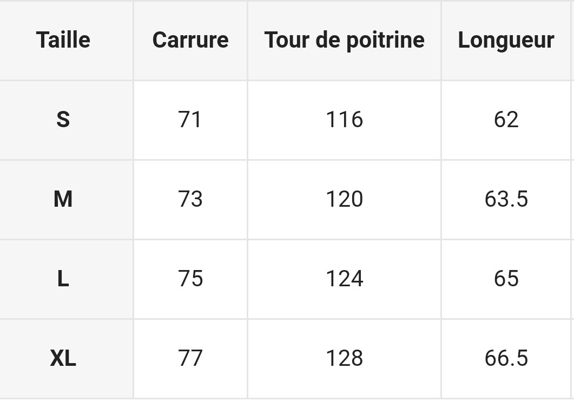Click length value 62

pyautogui.click(x=506, y=120)
